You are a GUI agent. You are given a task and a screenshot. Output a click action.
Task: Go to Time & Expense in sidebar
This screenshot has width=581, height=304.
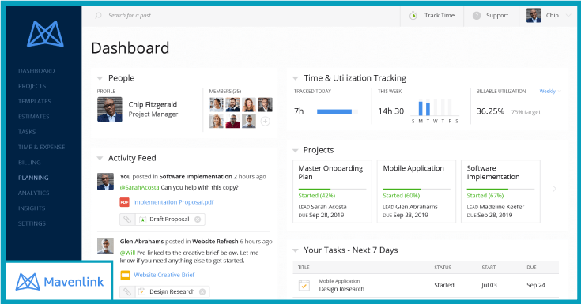[x=41, y=147]
